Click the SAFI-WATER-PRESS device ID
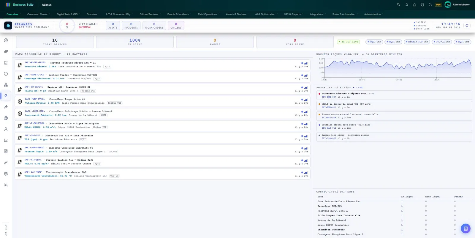This screenshot has height=238, width=475. (35, 63)
